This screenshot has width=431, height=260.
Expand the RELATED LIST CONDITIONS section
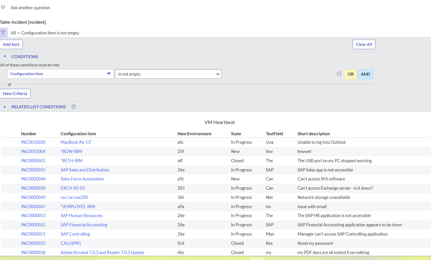pos(5,107)
